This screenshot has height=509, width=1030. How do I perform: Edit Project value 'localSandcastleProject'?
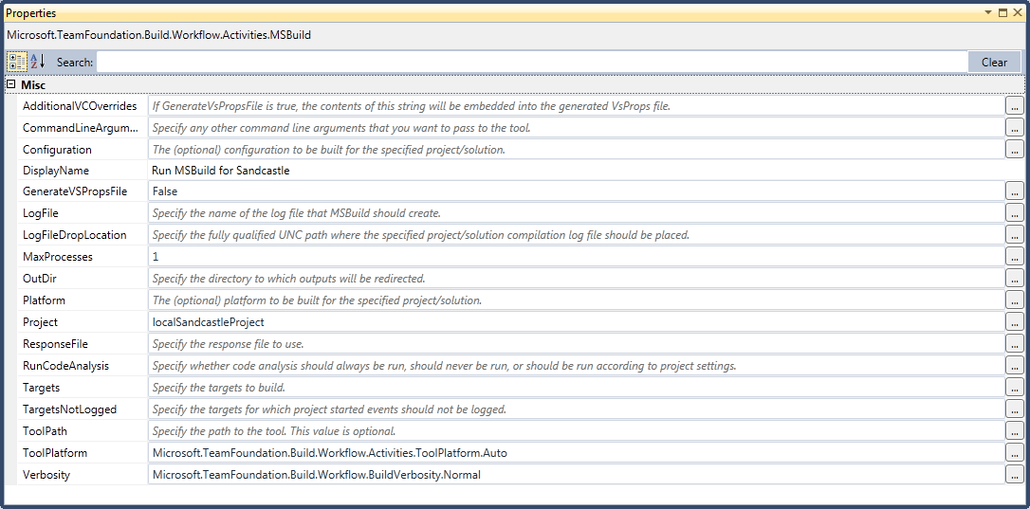pos(576,322)
